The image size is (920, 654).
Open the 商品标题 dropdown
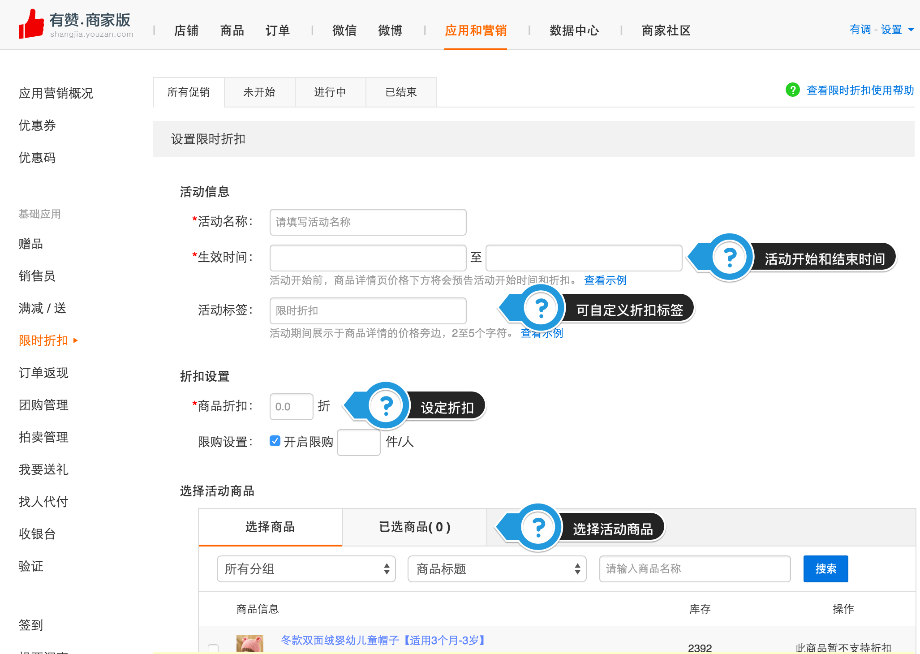(x=496, y=569)
